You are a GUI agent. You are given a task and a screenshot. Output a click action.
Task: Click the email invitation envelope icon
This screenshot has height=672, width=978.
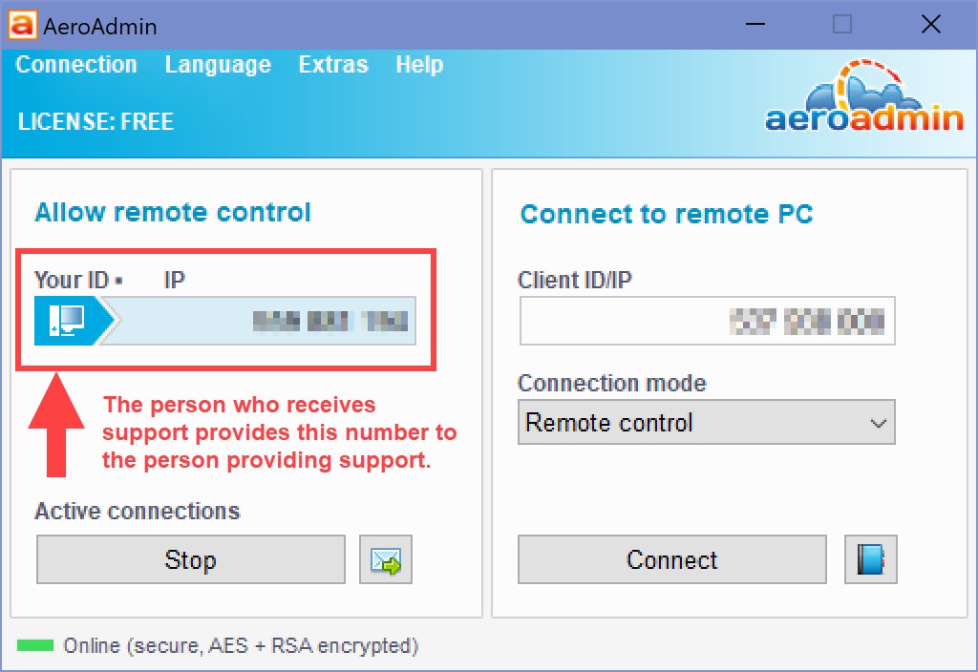(x=386, y=559)
